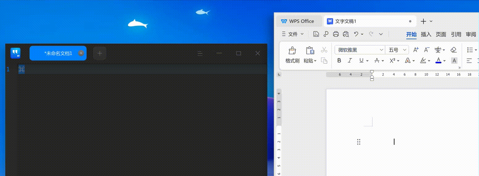This screenshot has width=479, height=176.
Task: Open font dialog launcher arrow in ribbon corner
Action: [459, 67]
